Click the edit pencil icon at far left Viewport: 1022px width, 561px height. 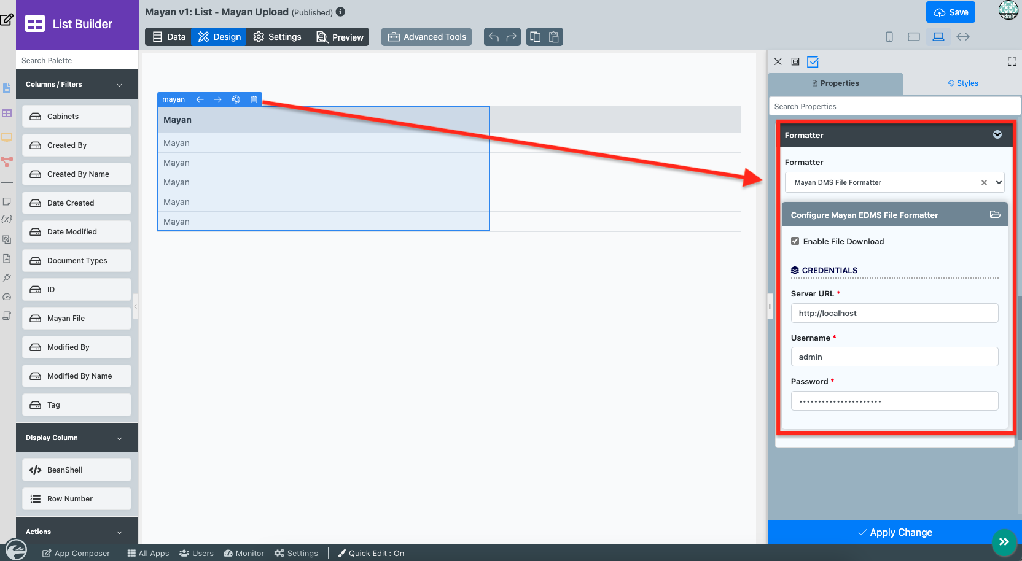point(7,19)
